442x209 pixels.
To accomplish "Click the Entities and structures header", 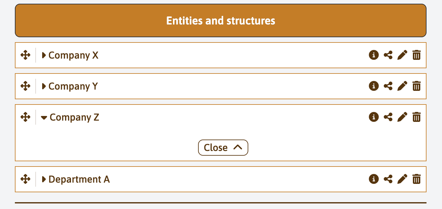I will pos(221,21).
